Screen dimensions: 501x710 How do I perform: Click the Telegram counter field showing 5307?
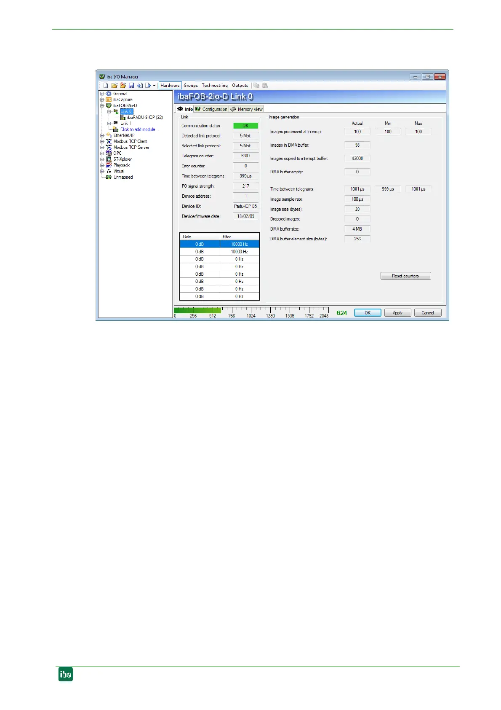[x=245, y=156]
